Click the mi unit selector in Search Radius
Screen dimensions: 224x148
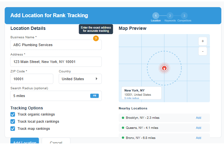(x=94, y=96)
